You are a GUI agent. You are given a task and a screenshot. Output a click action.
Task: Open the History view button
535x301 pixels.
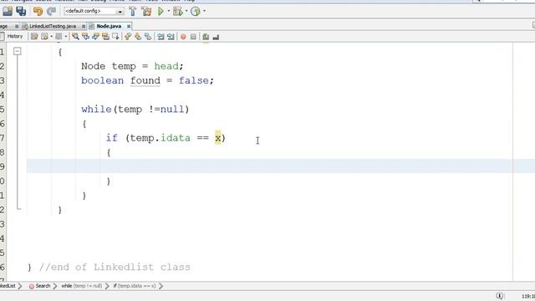[15, 36]
